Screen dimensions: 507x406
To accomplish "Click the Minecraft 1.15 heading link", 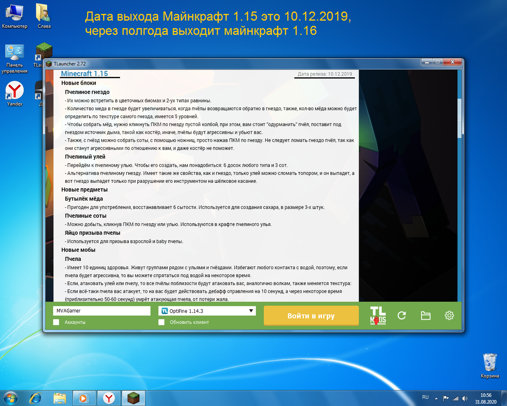I will point(84,74).
